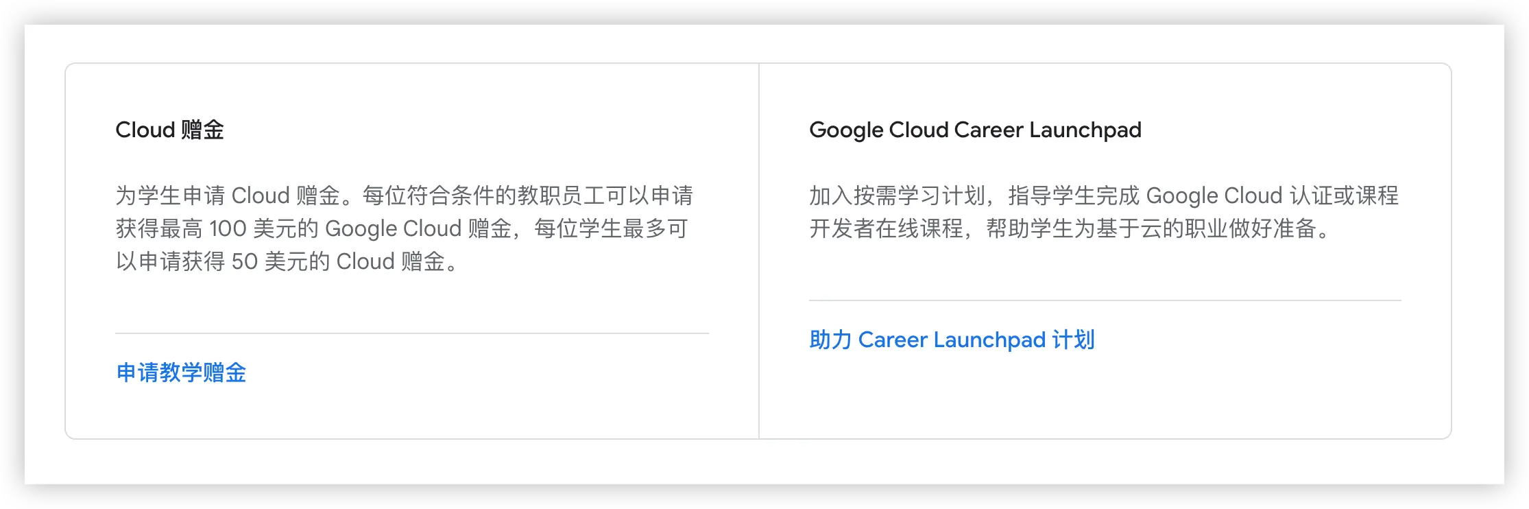The width and height of the screenshot is (1529, 509).
Task: Click the vertical separator between the two cards
Action: [759, 251]
